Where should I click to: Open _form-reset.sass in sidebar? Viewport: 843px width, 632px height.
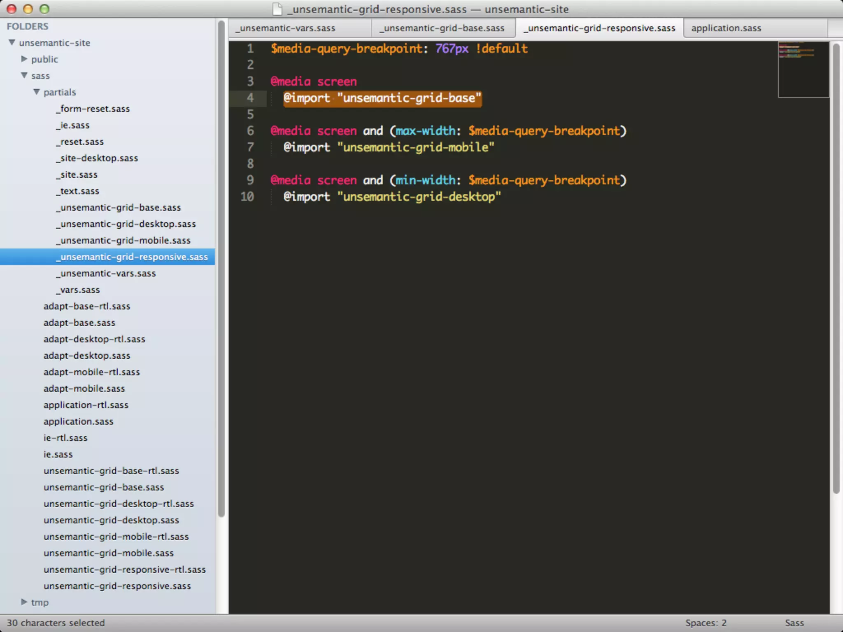point(93,109)
